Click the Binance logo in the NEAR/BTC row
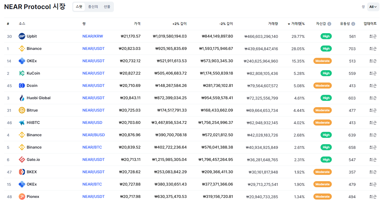This screenshot has height=202, width=382. tap(22, 147)
